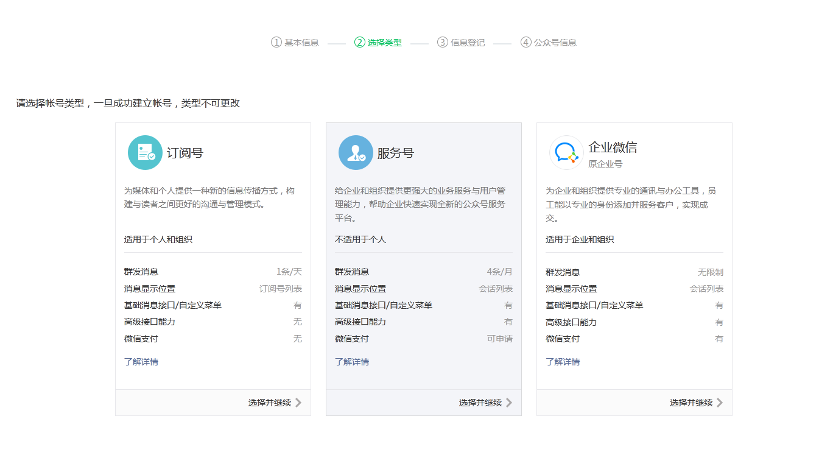Viewport: 833px width, 455px height.
Task: Open 了解详情 link in 服务号 card
Action: click(352, 362)
